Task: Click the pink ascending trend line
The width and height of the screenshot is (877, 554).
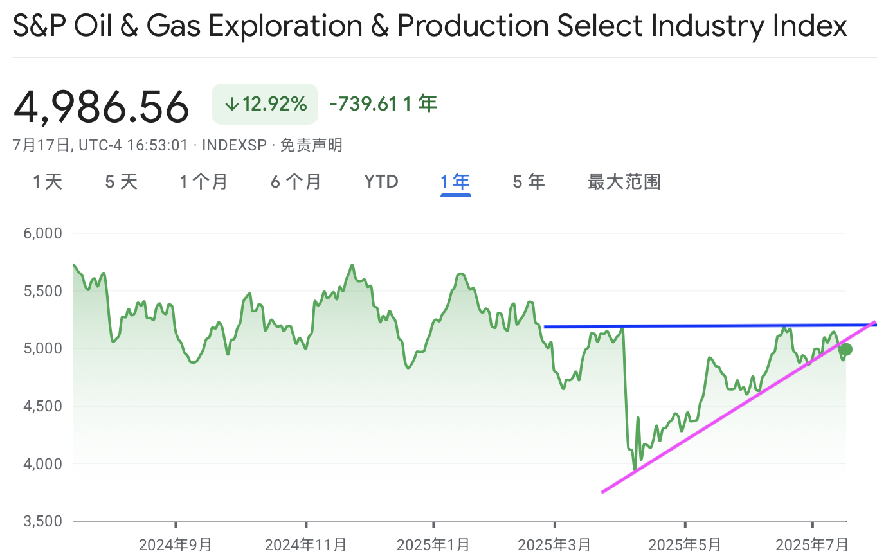Action: click(738, 407)
